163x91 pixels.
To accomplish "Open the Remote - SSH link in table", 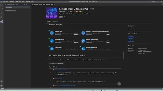I will click(58, 79).
